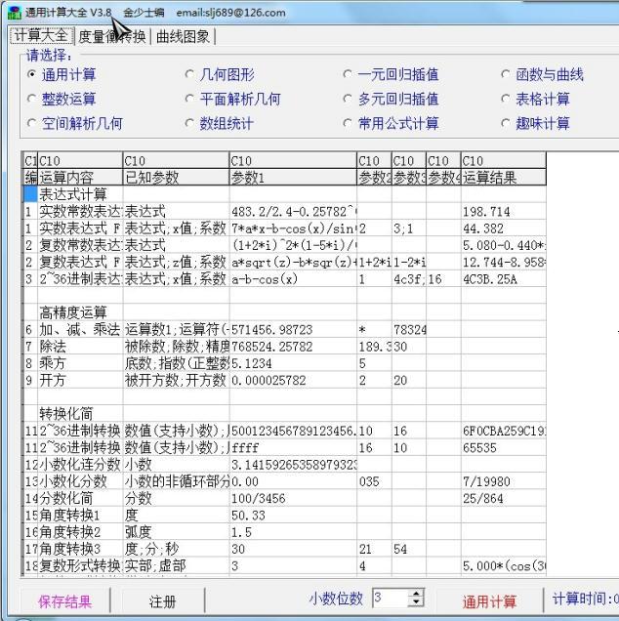Click the 分数化简 row label
Screen dimensions: 619x621
[80, 498]
